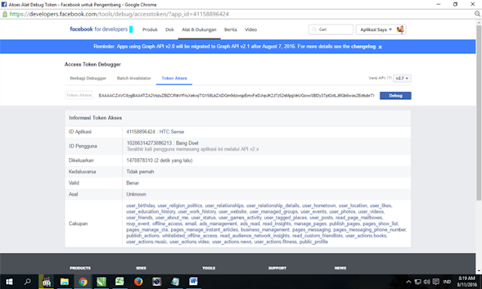The width and height of the screenshot is (482, 289).
Task: Open the Video page
Action: [x=251, y=29]
